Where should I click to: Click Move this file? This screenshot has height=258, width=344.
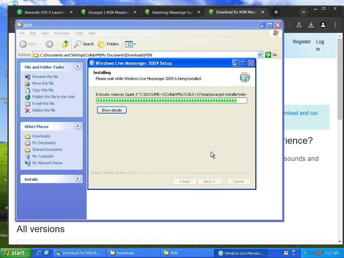[x=43, y=83]
